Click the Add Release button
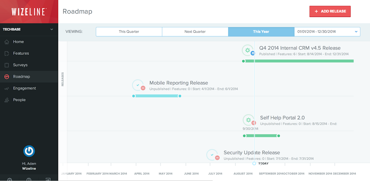The image size is (370, 181). pos(330,11)
